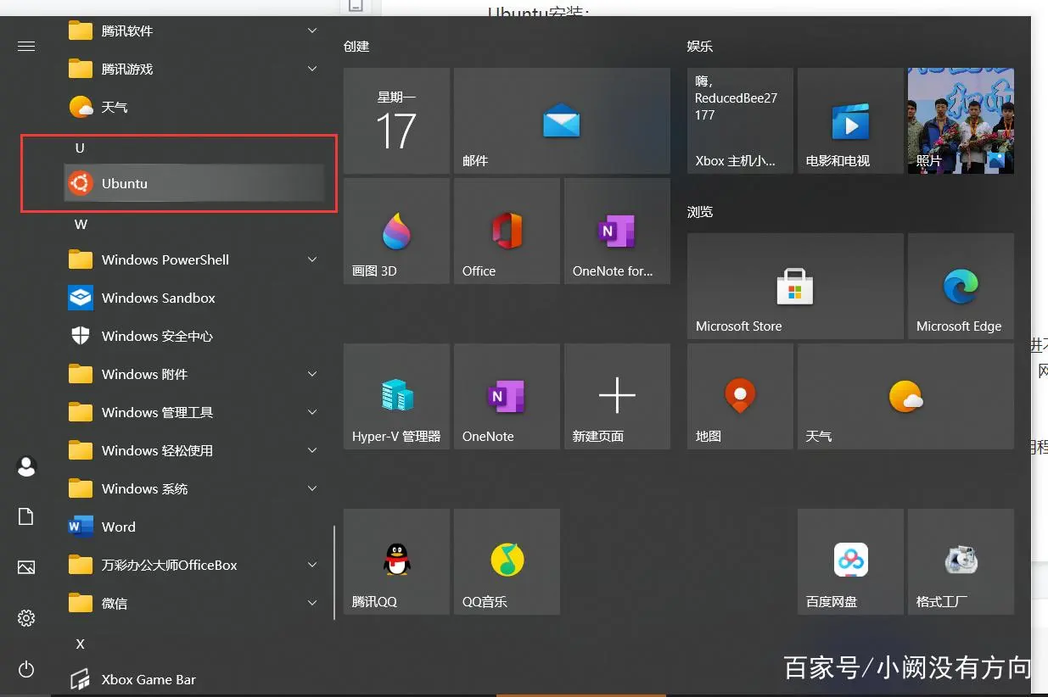Viewport: 1048px width, 697px height.
Task: Launch the 画图 3D tile
Action: tap(396, 231)
